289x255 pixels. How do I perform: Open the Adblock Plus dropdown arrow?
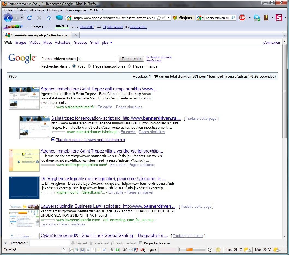click(x=250, y=18)
